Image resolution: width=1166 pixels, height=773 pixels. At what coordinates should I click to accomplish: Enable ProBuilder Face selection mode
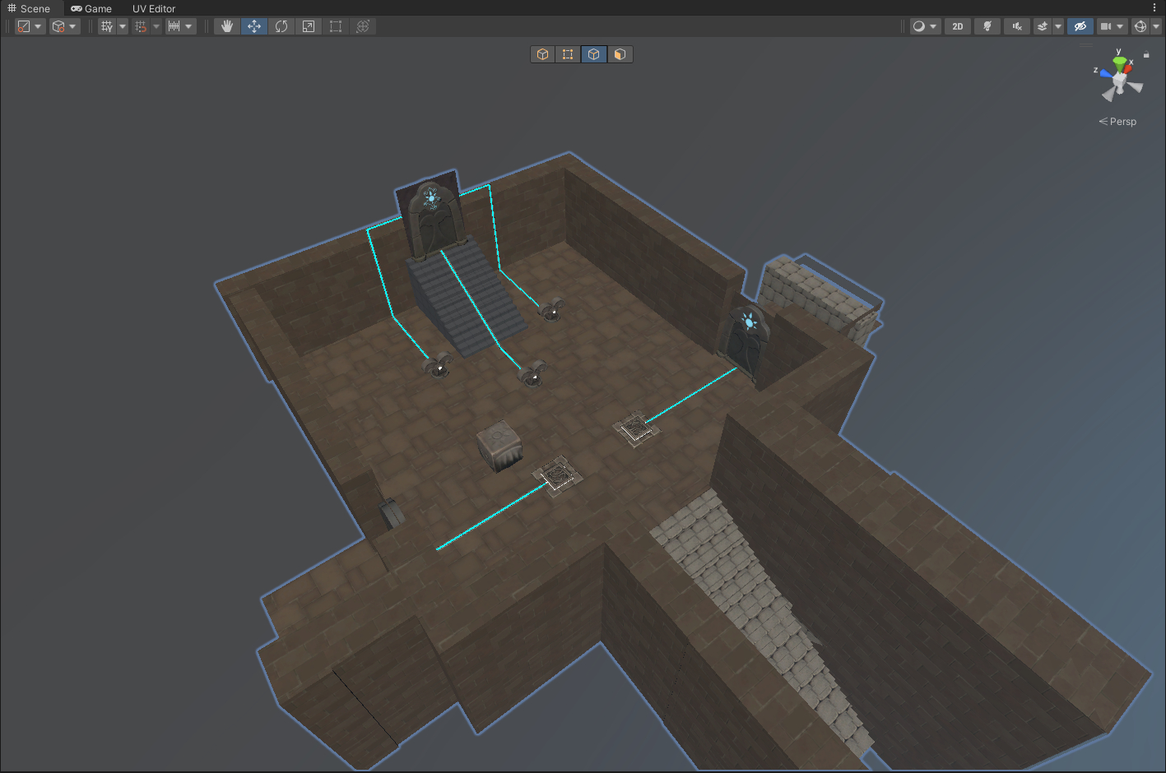coord(620,54)
